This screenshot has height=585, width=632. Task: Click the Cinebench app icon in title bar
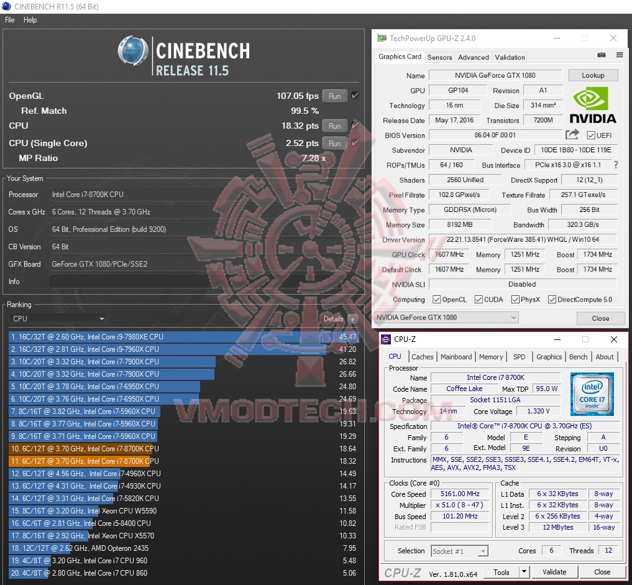pyautogui.click(x=6, y=6)
